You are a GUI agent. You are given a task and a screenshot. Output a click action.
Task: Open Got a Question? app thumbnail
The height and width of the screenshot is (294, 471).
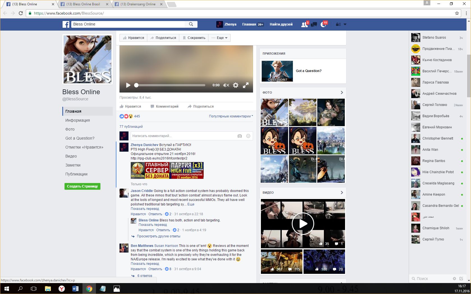277,71
